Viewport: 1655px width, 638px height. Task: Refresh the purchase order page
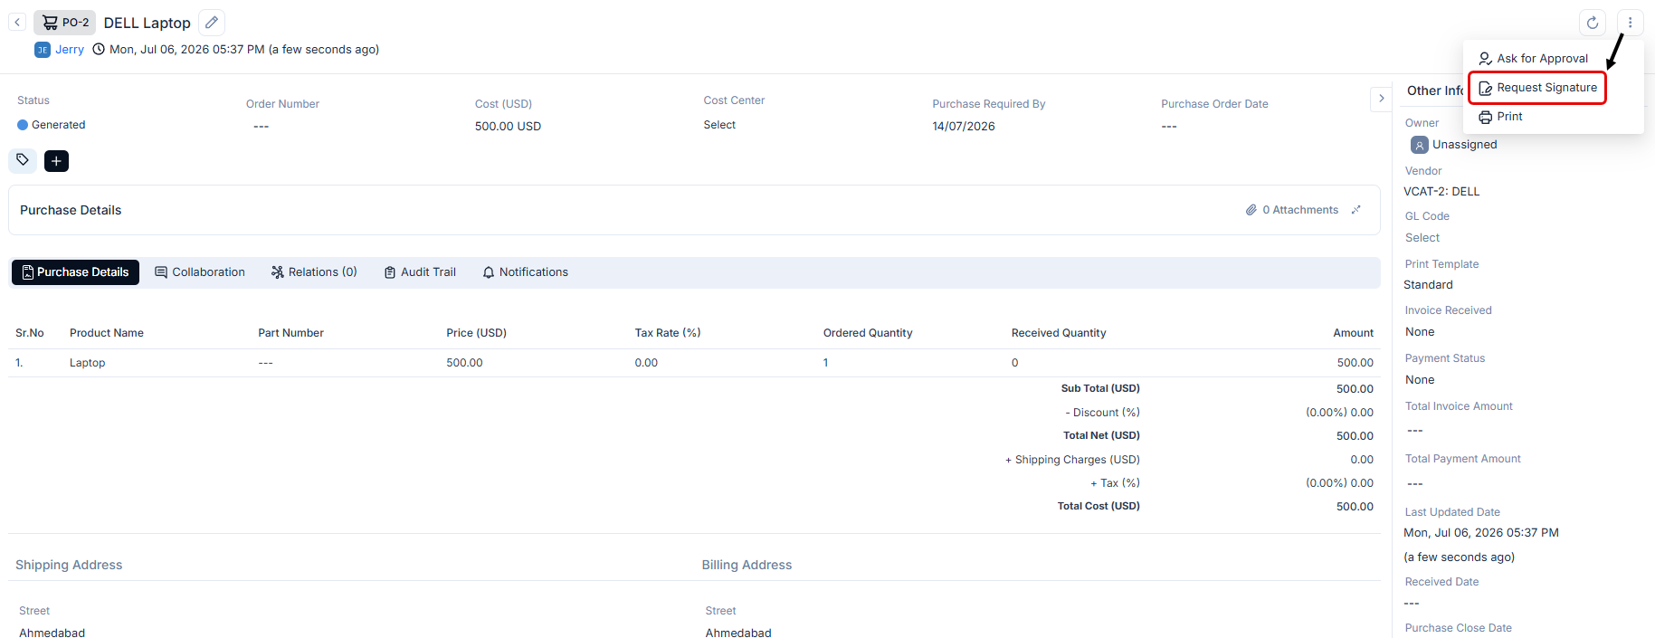(1593, 23)
